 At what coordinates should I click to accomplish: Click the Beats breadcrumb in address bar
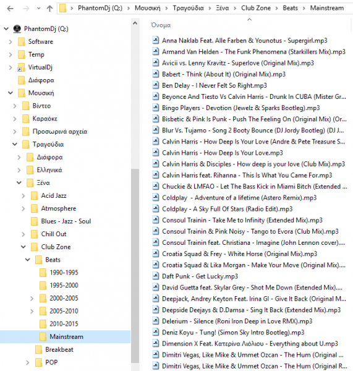point(291,8)
